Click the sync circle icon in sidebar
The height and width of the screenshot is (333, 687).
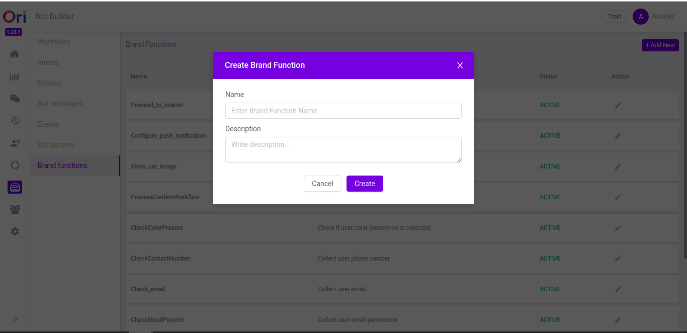click(x=15, y=164)
